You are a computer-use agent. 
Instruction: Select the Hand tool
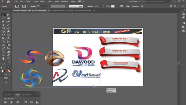pyautogui.click(x=3, y=58)
